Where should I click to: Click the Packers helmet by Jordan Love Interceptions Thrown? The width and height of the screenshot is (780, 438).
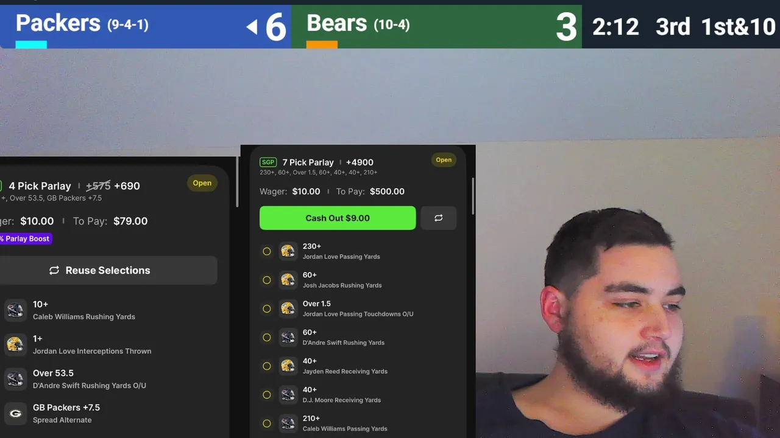click(15, 344)
